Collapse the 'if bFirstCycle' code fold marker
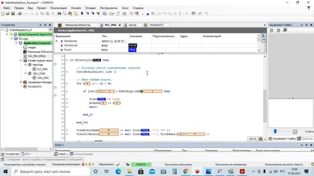Viewport: 314px width, 176px height. (55, 64)
